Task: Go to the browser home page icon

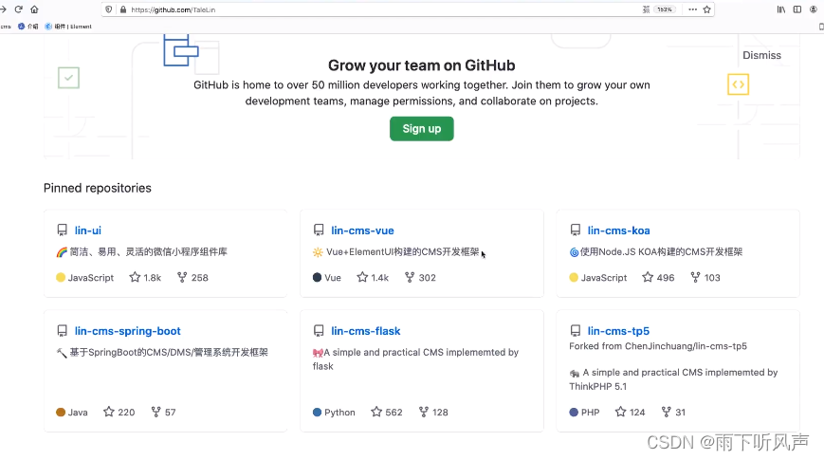Action: point(34,9)
